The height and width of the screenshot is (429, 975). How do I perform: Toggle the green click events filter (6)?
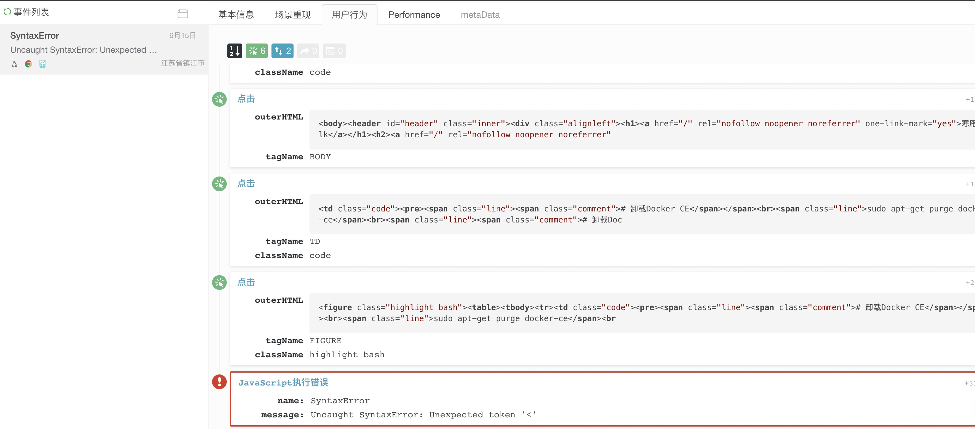[x=256, y=51]
